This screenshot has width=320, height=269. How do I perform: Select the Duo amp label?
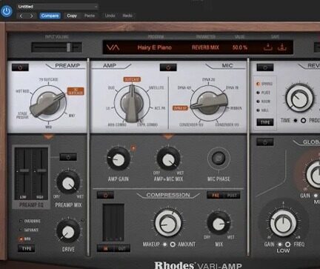point(111,87)
